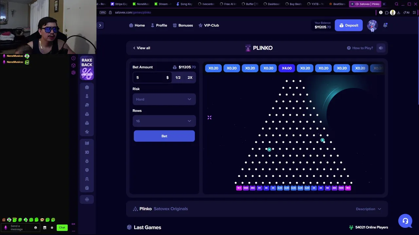Click the sidebar helmet icon
Screen dimensions: 419x235
pyautogui.click(x=87, y=105)
